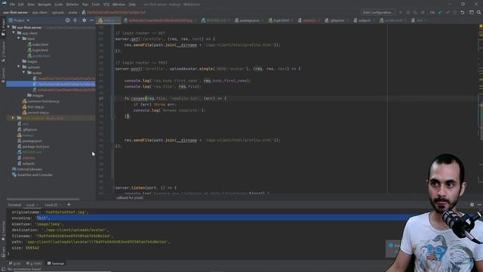This screenshot has height=272, width=483.
Task: Open the Window menu
Action: coord(118,5)
